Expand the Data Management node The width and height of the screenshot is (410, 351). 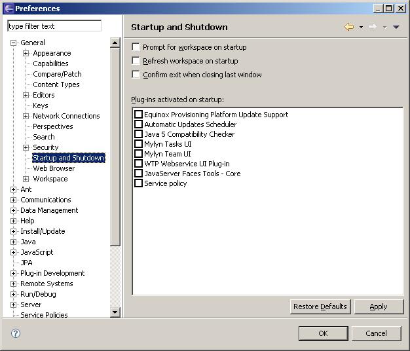click(x=13, y=210)
